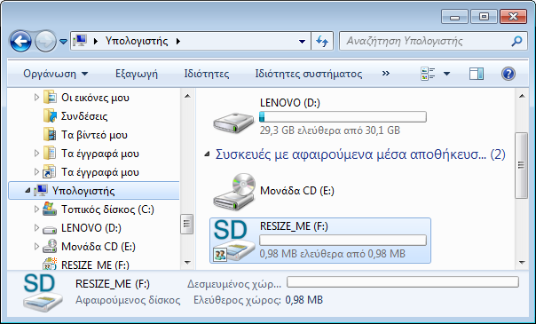Open Help with the question mark icon
Screen dimensions: 536x324
tap(508, 74)
